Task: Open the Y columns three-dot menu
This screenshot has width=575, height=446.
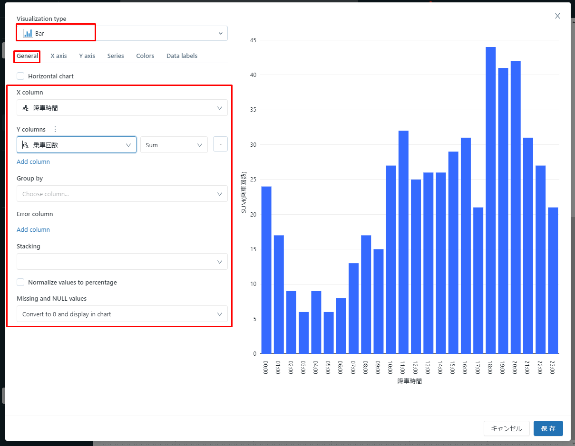Action: 55,129
